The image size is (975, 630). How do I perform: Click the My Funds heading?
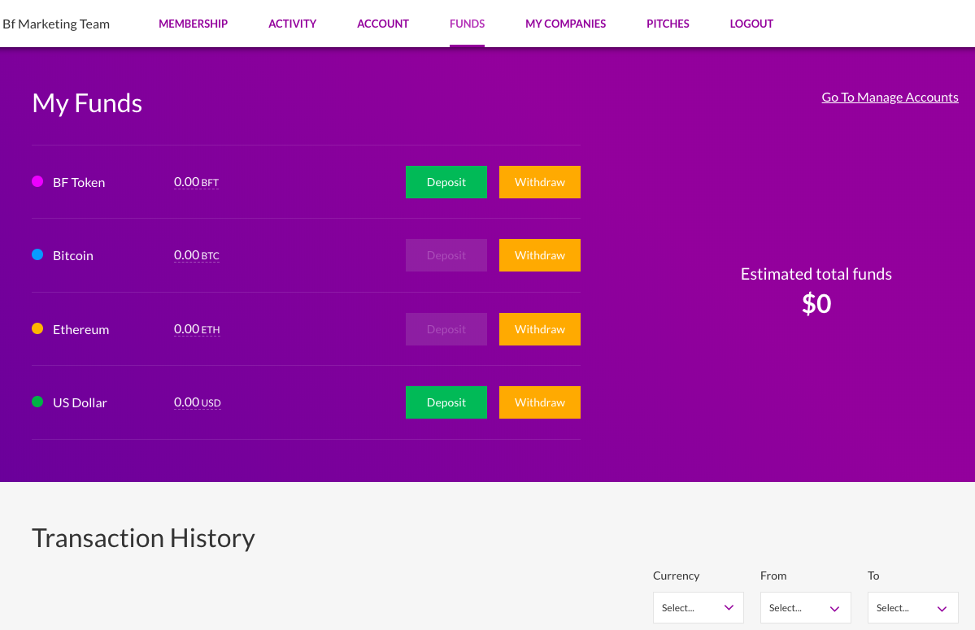87,103
